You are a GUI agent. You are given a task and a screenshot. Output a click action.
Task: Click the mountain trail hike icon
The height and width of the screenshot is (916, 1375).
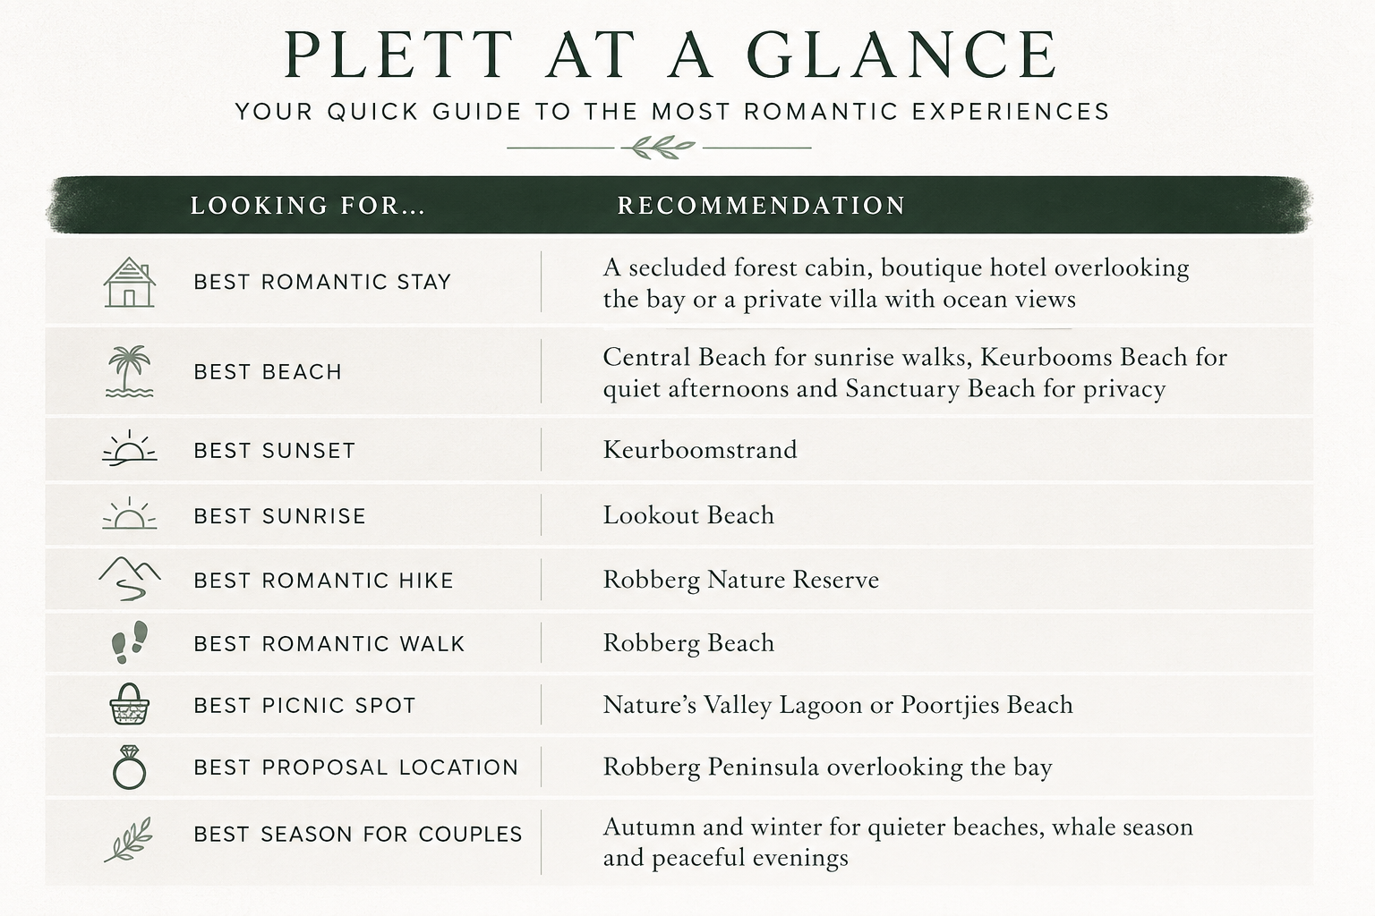tap(130, 579)
